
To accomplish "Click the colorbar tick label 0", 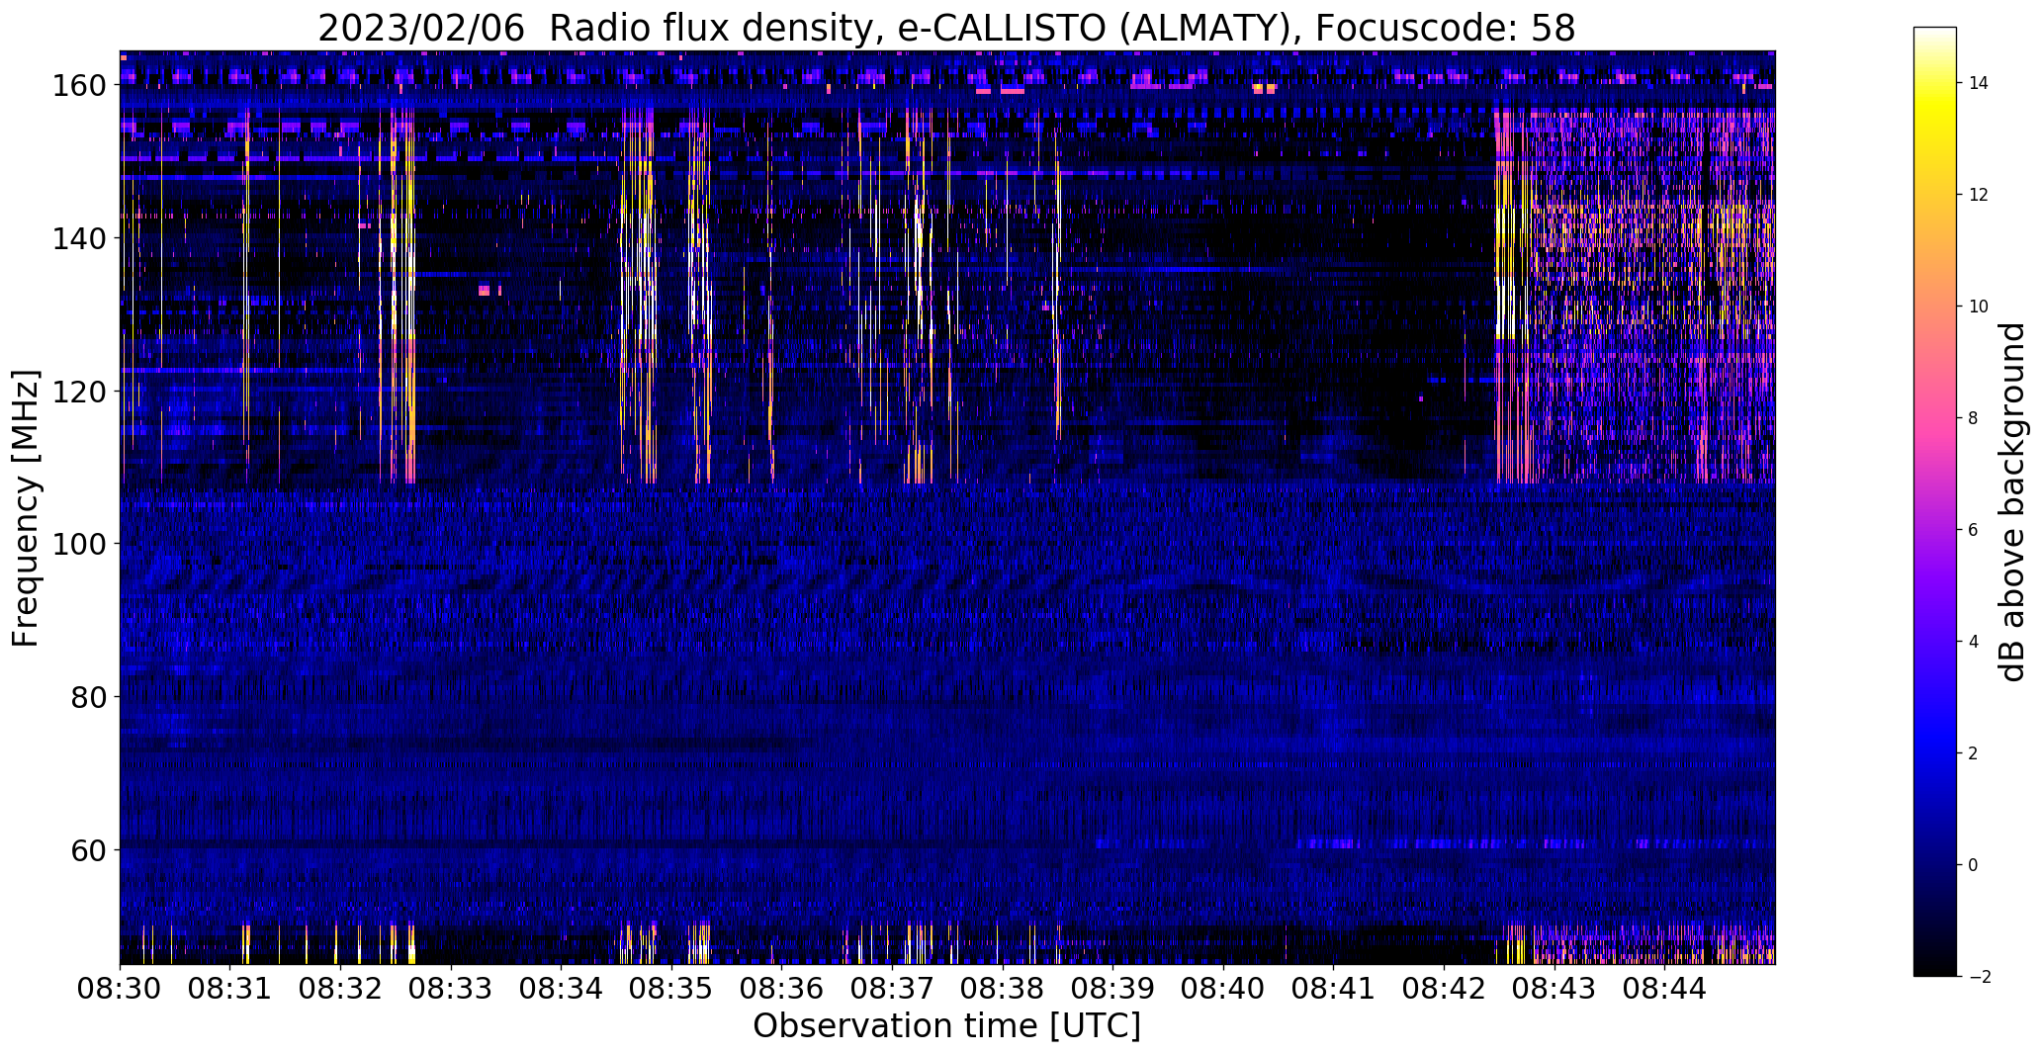I will click(1974, 865).
